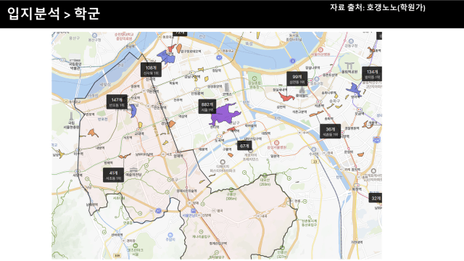Click the red academy zone above 67개 label
Viewport: 464px width, 261px height.
tap(233, 129)
